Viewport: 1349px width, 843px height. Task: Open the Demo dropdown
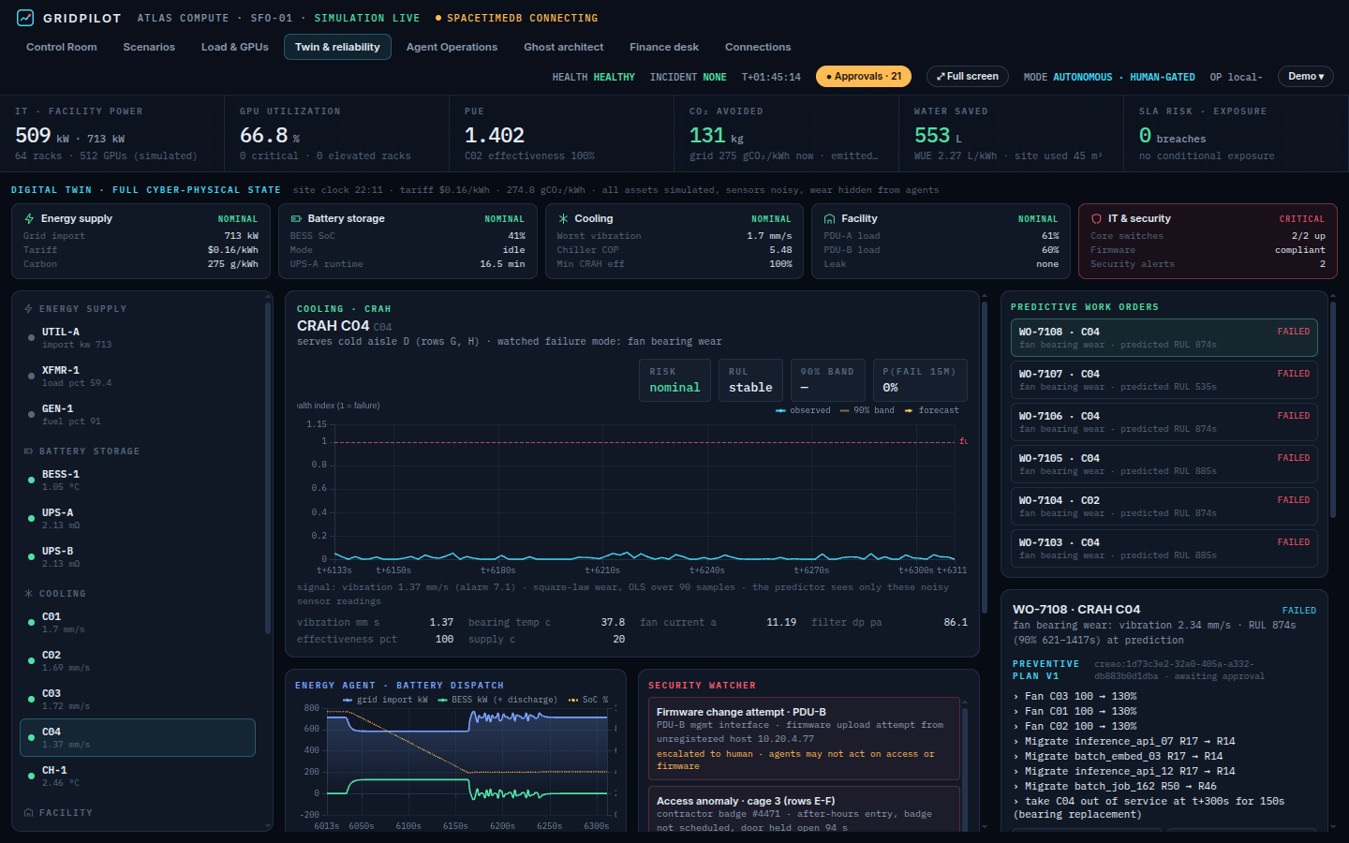coord(1306,76)
